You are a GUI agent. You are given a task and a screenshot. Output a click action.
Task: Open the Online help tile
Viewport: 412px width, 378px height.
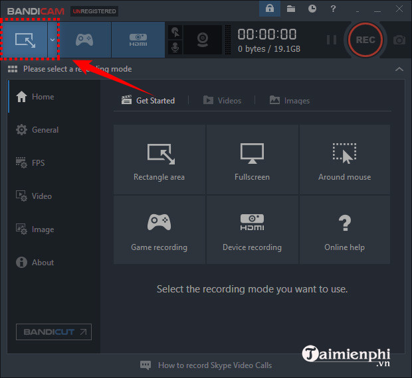point(344,229)
